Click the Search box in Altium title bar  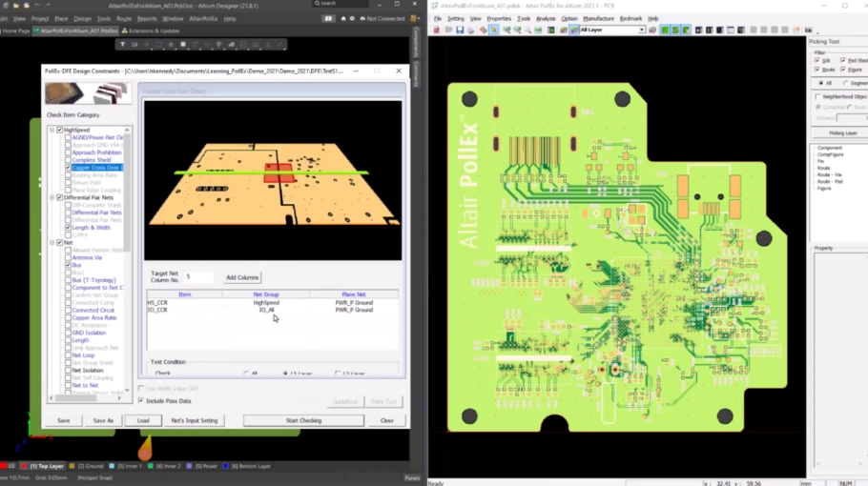pos(340,3)
